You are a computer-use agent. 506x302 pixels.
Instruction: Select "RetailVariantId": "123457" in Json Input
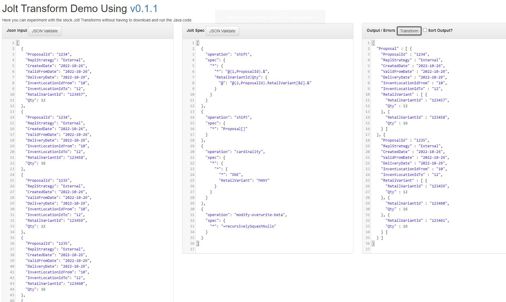(56, 95)
